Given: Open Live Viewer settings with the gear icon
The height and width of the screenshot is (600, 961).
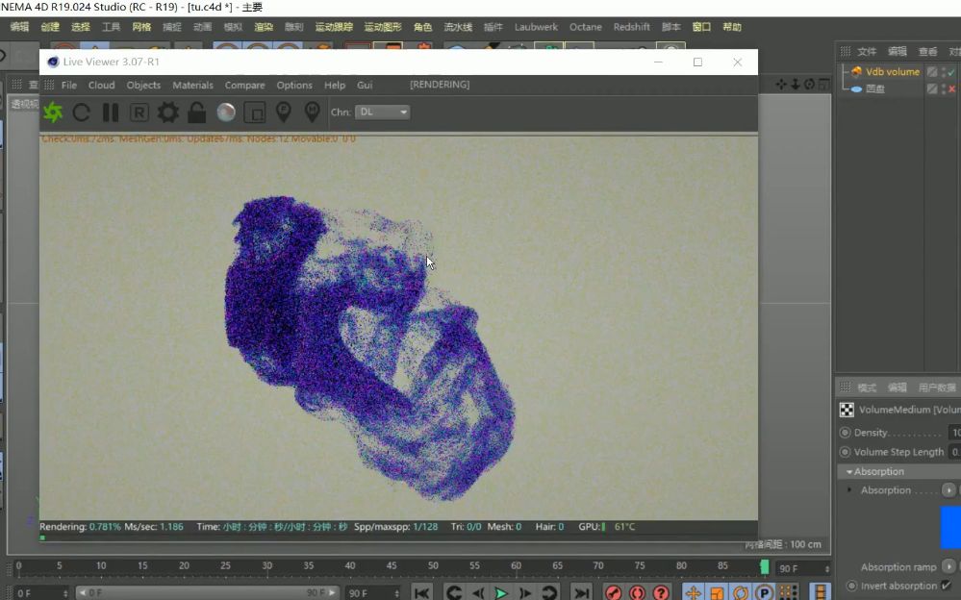Looking at the screenshot, I should pos(169,112).
